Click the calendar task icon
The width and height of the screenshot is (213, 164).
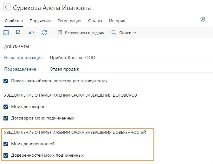[x=60, y=33]
